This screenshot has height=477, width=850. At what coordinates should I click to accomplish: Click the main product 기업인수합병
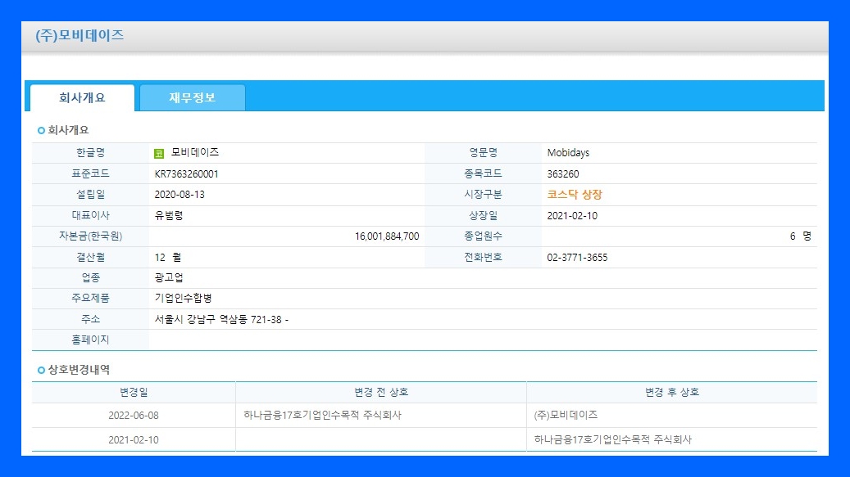[184, 299]
